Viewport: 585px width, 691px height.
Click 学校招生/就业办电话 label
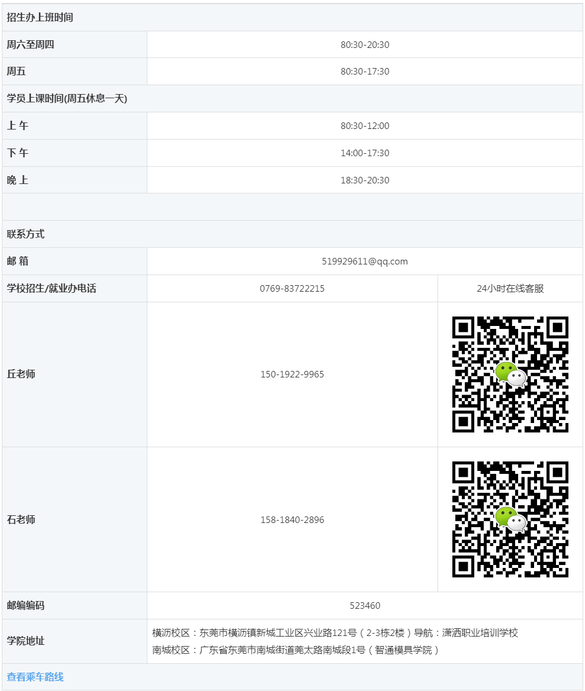pos(52,288)
